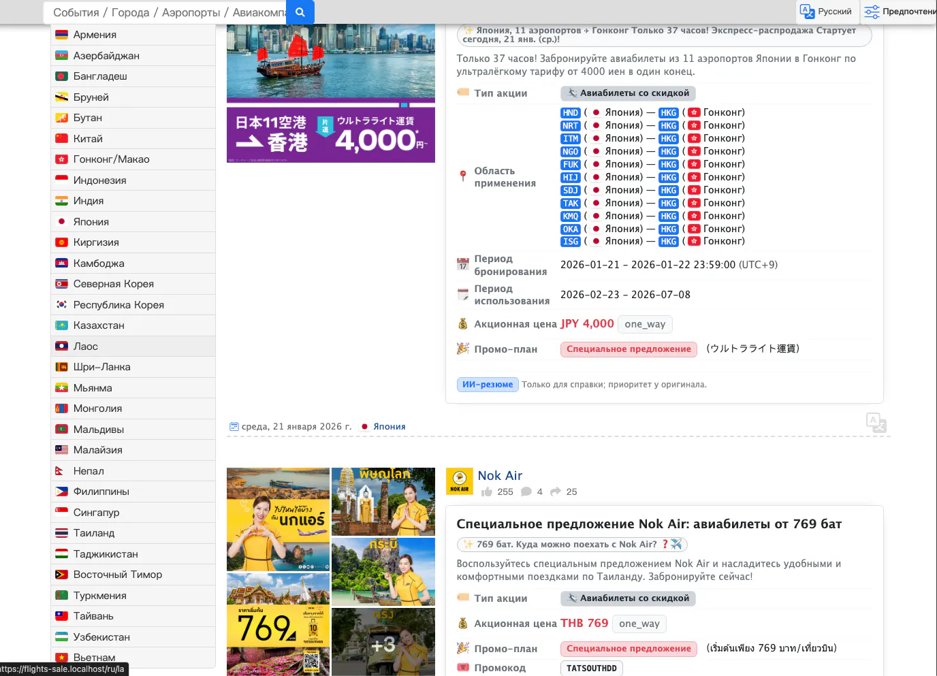Viewport: 937px width, 676px height.
Task: Click the Япония link by the January 21 date
Action: click(x=389, y=427)
